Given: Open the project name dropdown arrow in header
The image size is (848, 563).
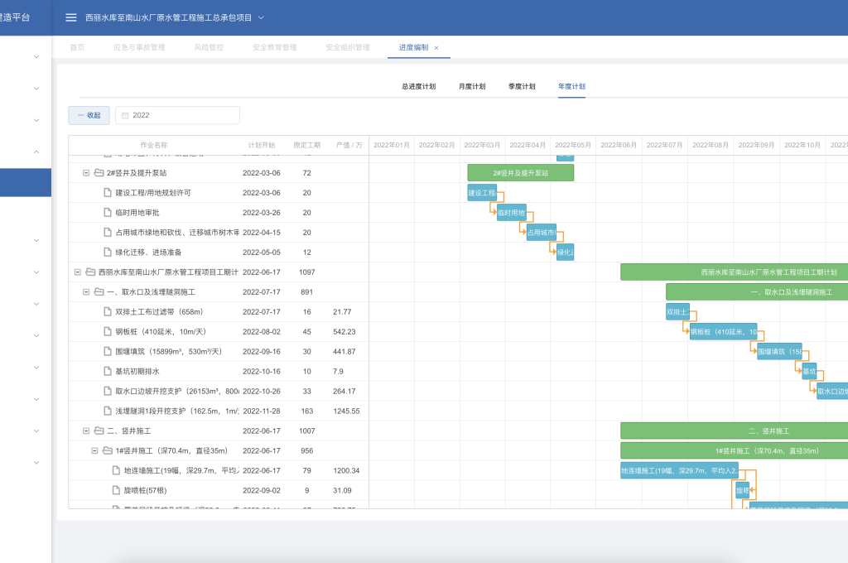Looking at the screenshot, I should 262,17.
